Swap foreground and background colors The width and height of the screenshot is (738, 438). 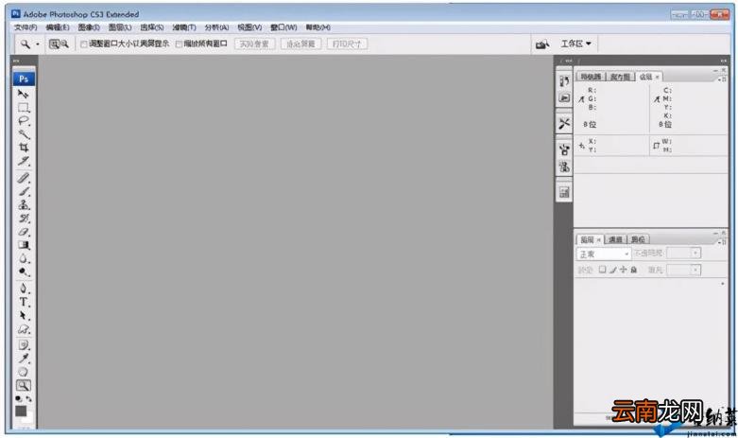click(28, 399)
